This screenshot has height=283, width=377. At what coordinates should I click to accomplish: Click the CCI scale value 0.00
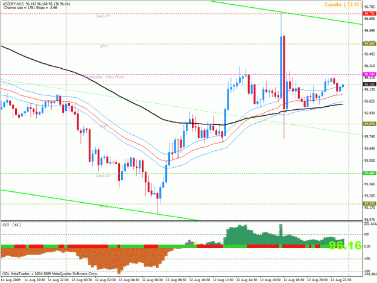tap(367, 246)
